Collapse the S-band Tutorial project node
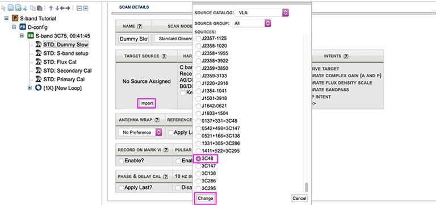The image size is (436, 205). pos(6,19)
